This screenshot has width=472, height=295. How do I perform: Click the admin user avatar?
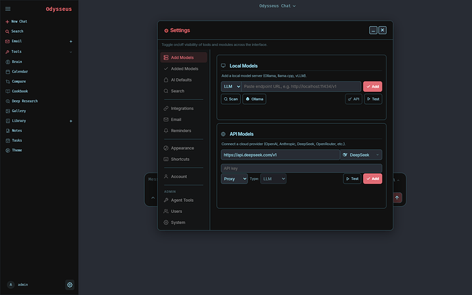[x=11, y=285]
